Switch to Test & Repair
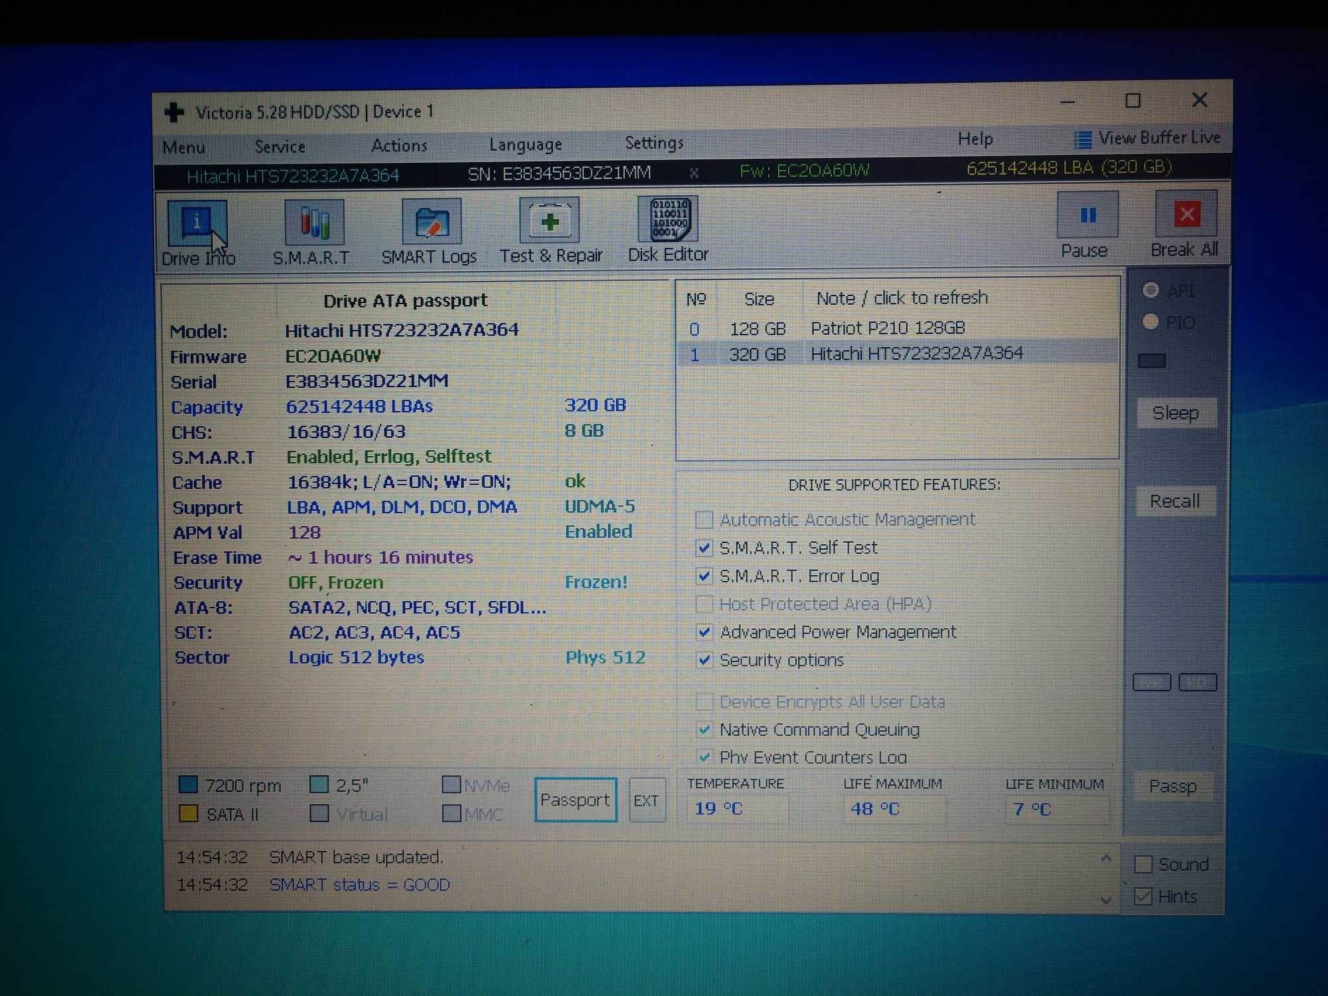 (x=550, y=230)
